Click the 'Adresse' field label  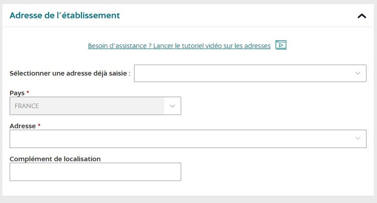pos(22,126)
